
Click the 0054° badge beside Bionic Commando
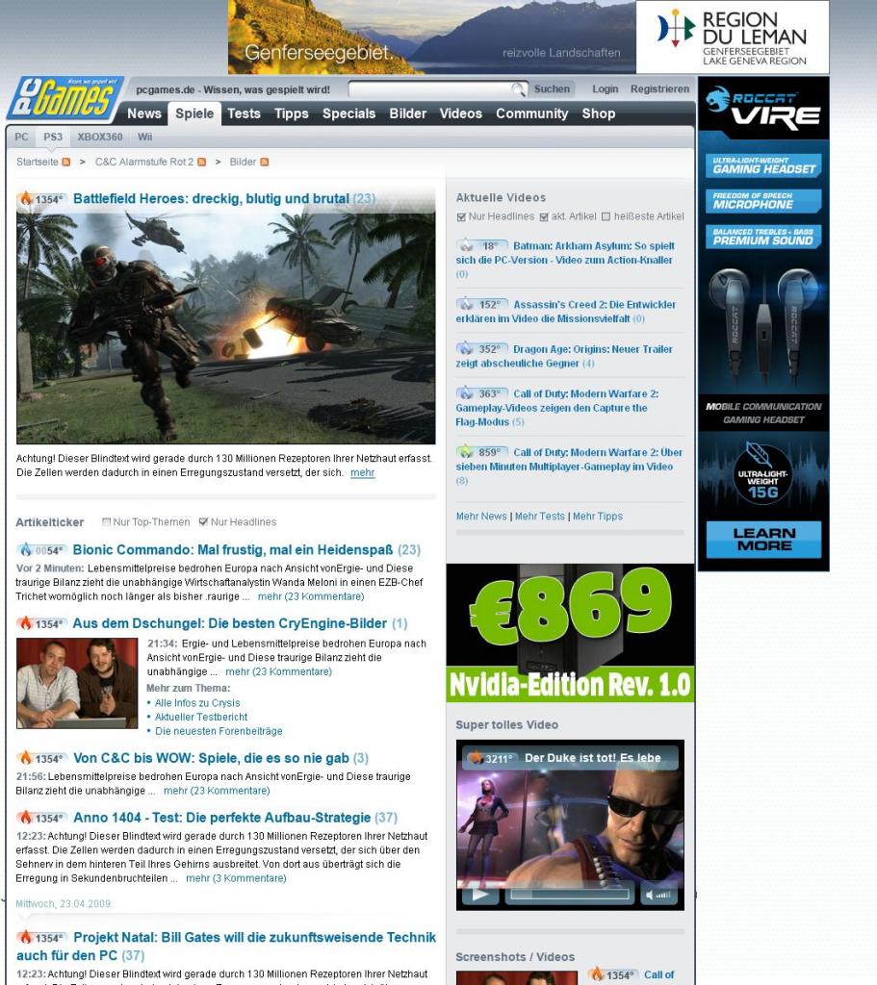tap(41, 550)
